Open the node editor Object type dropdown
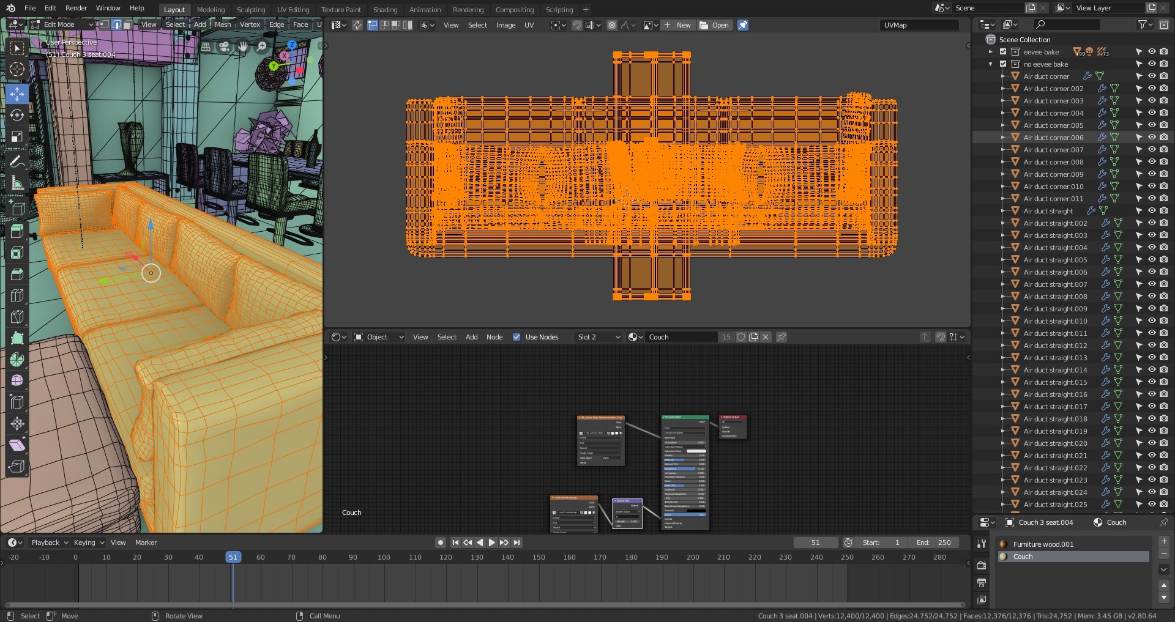The height and width of the screenshot is (622, 1175). 379,337
